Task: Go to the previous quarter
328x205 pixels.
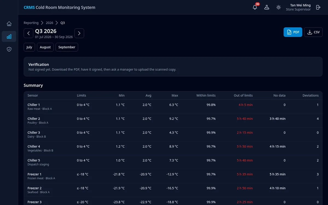Action: click(28, 33)
